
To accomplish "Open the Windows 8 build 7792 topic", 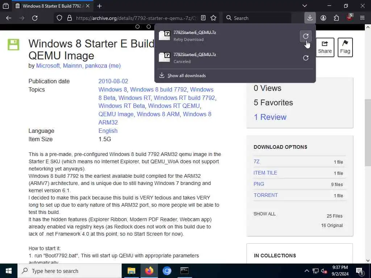I will pyautogui.click(x=159, y=90).
